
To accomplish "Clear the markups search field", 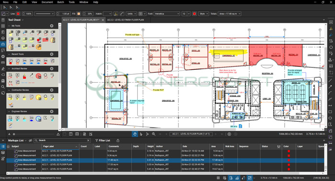I will (88, 140).
